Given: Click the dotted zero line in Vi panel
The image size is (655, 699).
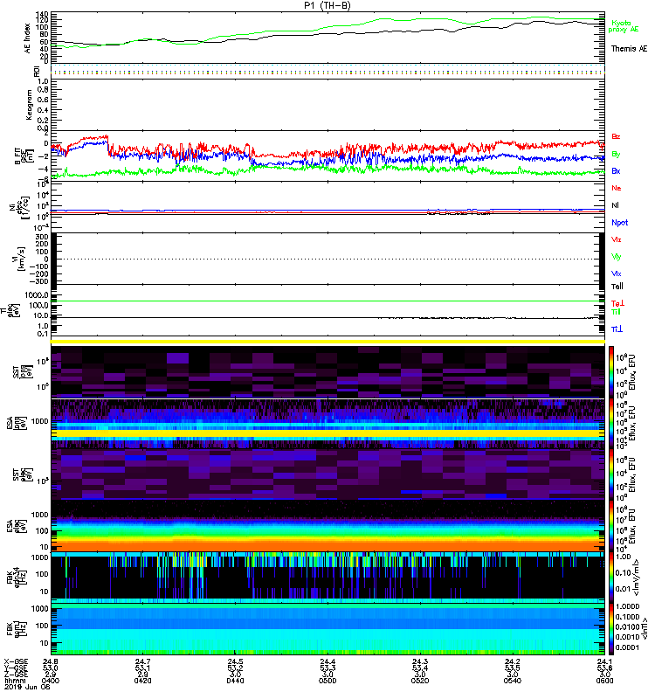Looking at the screenshot, I should tap(327, 259).
